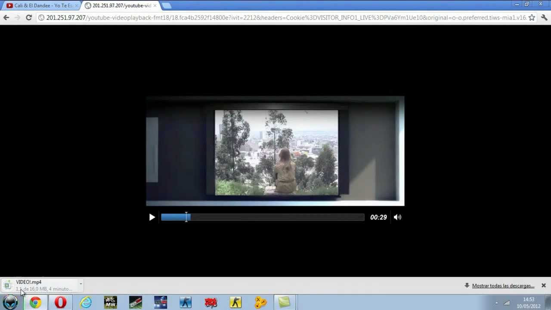The image size is (551, 310).
Task: Open the game icon left of blue Counter-Strike
Action: click(x=161, y=302)
